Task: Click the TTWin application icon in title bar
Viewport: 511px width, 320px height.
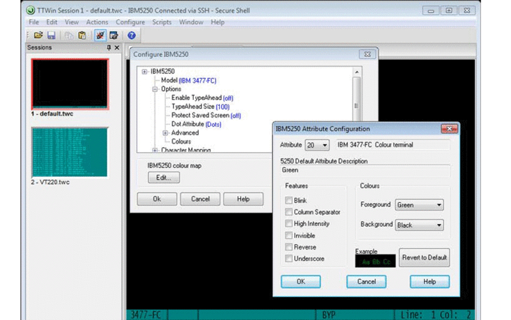Action: click(x=30, y=10)
